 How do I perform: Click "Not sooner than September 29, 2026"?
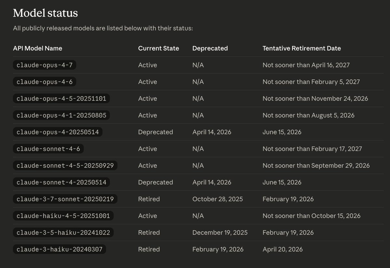[x=316, y=166]
